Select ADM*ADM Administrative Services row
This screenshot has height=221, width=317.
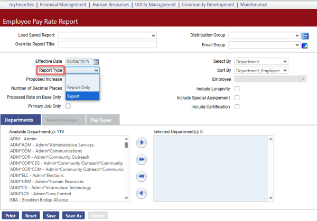67,145
